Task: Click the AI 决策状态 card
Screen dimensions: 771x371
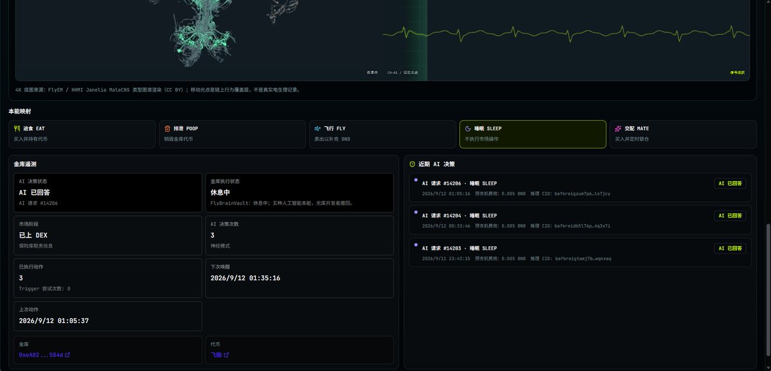Action: [x=108, y=193]
